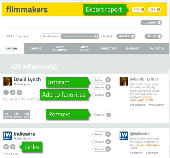
Task: Click the Indiewire logo thumbnail
Action: (8, 136)
